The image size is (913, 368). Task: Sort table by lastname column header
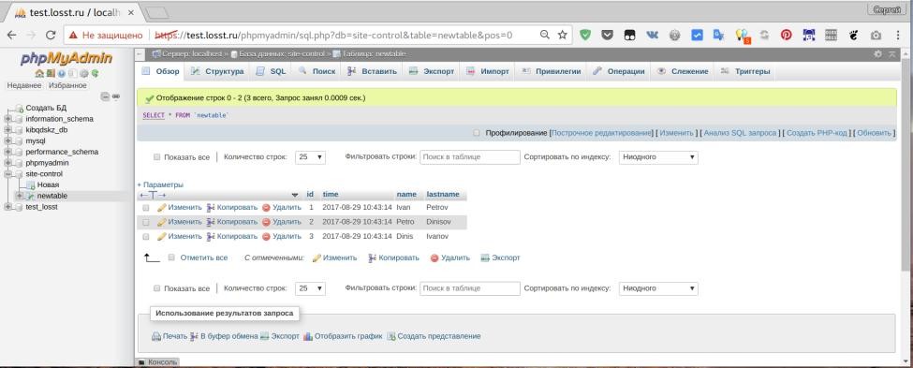[443, 194]
